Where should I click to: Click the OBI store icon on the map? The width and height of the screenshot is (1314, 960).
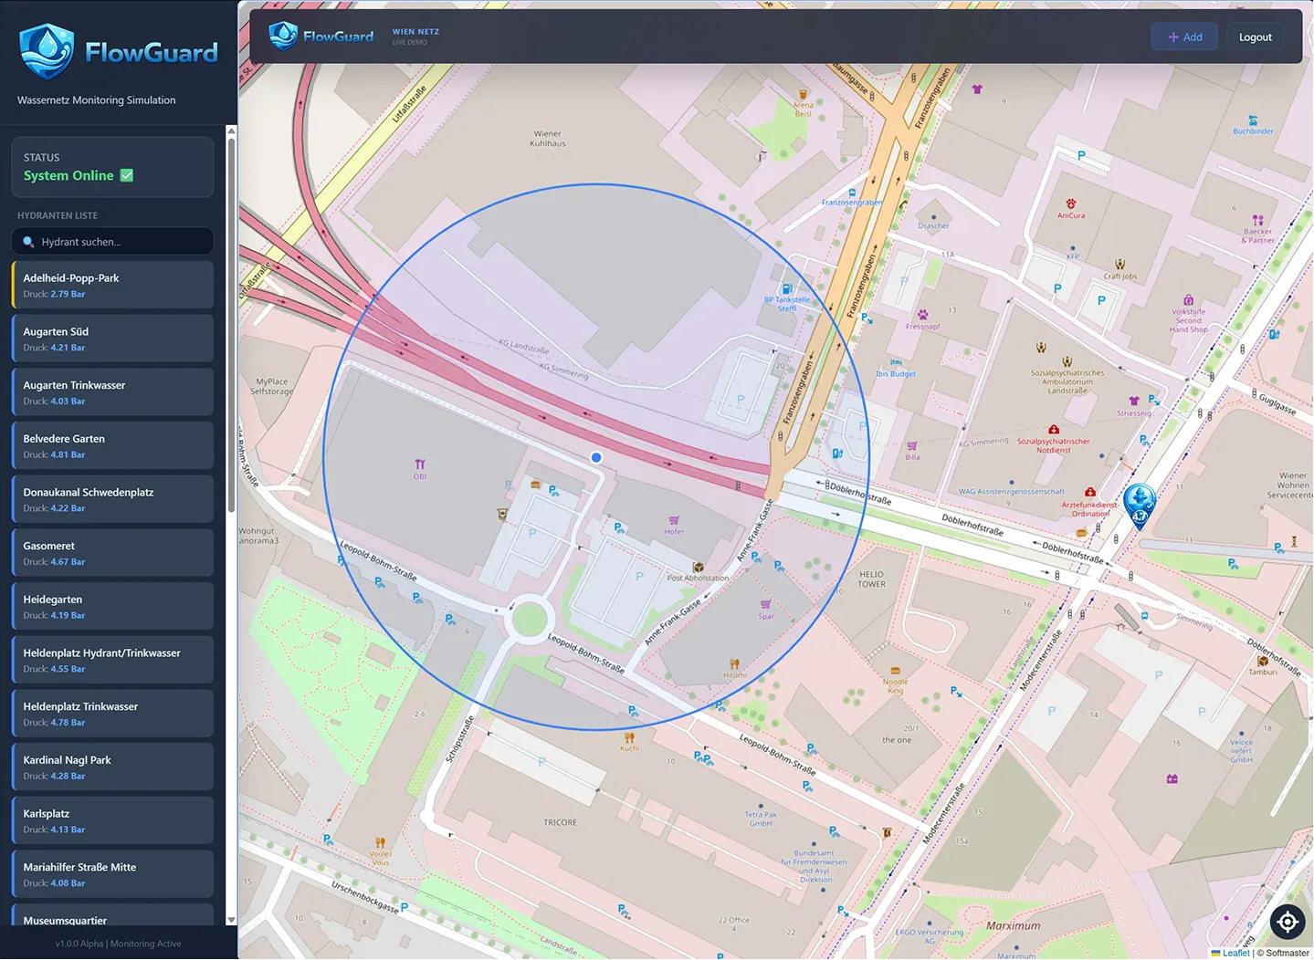click(x=419, y=465)
